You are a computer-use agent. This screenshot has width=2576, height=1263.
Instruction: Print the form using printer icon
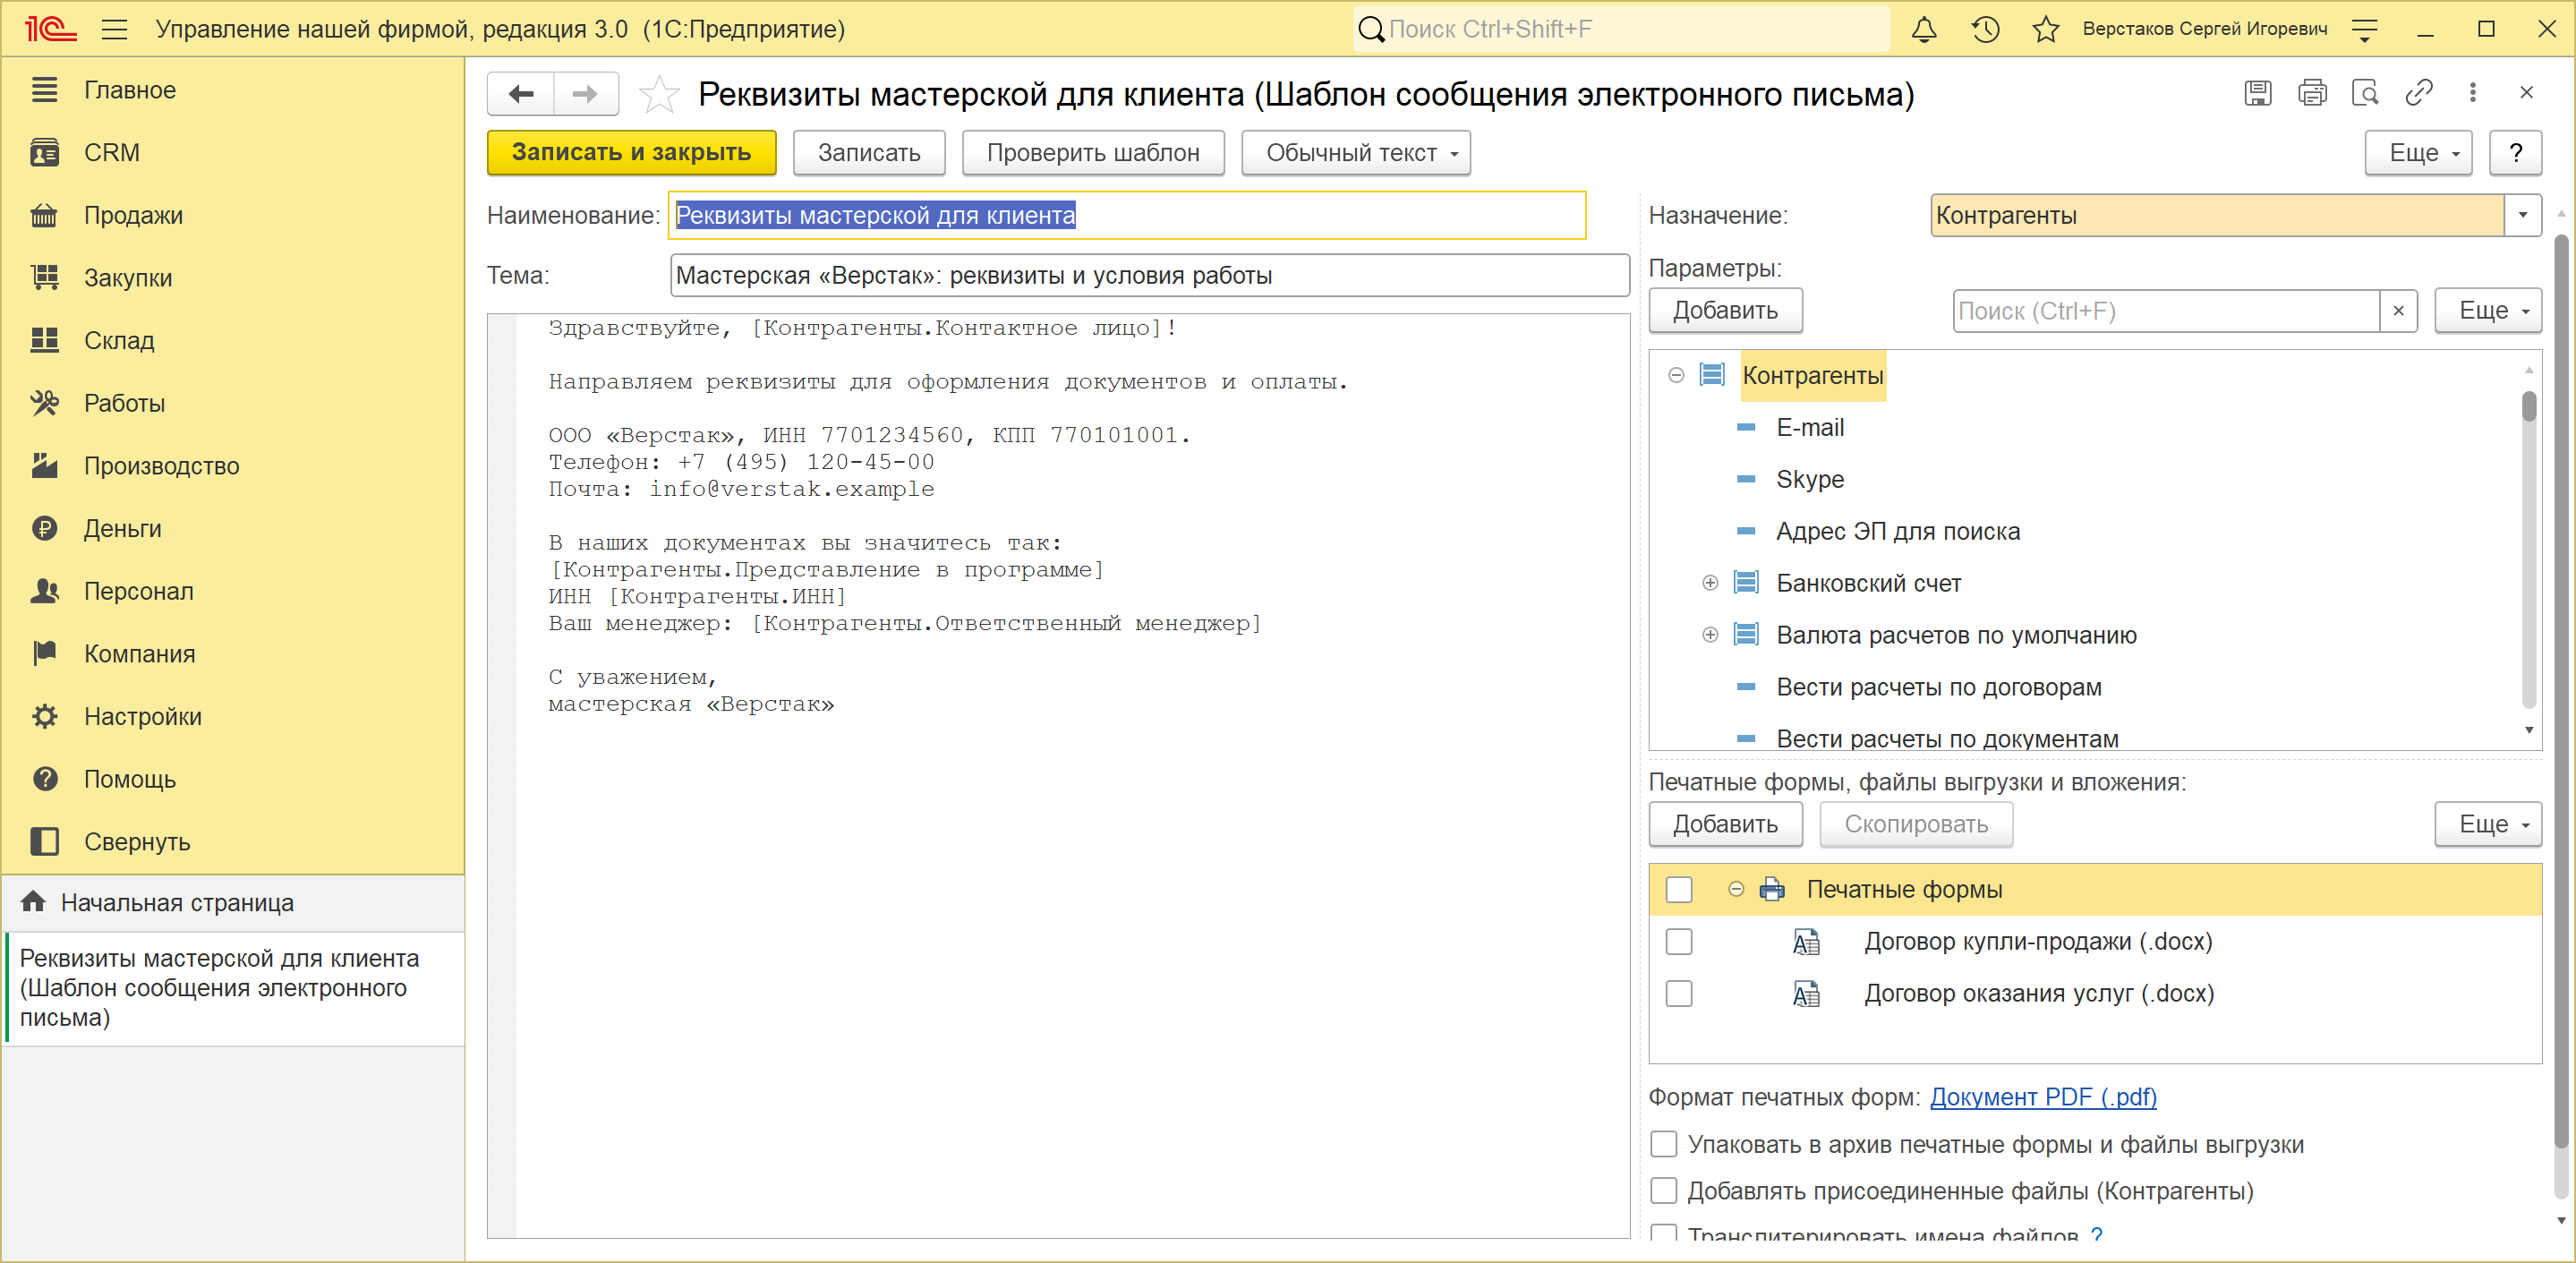[x=2311, y=93]
